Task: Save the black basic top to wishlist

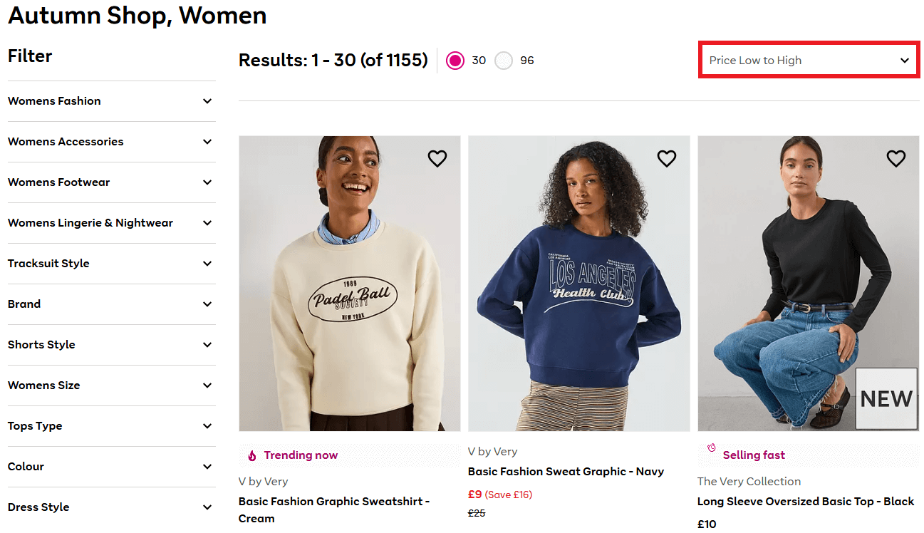Action: [x=896, y=158]
